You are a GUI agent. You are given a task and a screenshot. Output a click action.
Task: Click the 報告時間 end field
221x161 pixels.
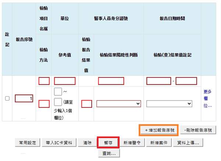pos(186,81)
